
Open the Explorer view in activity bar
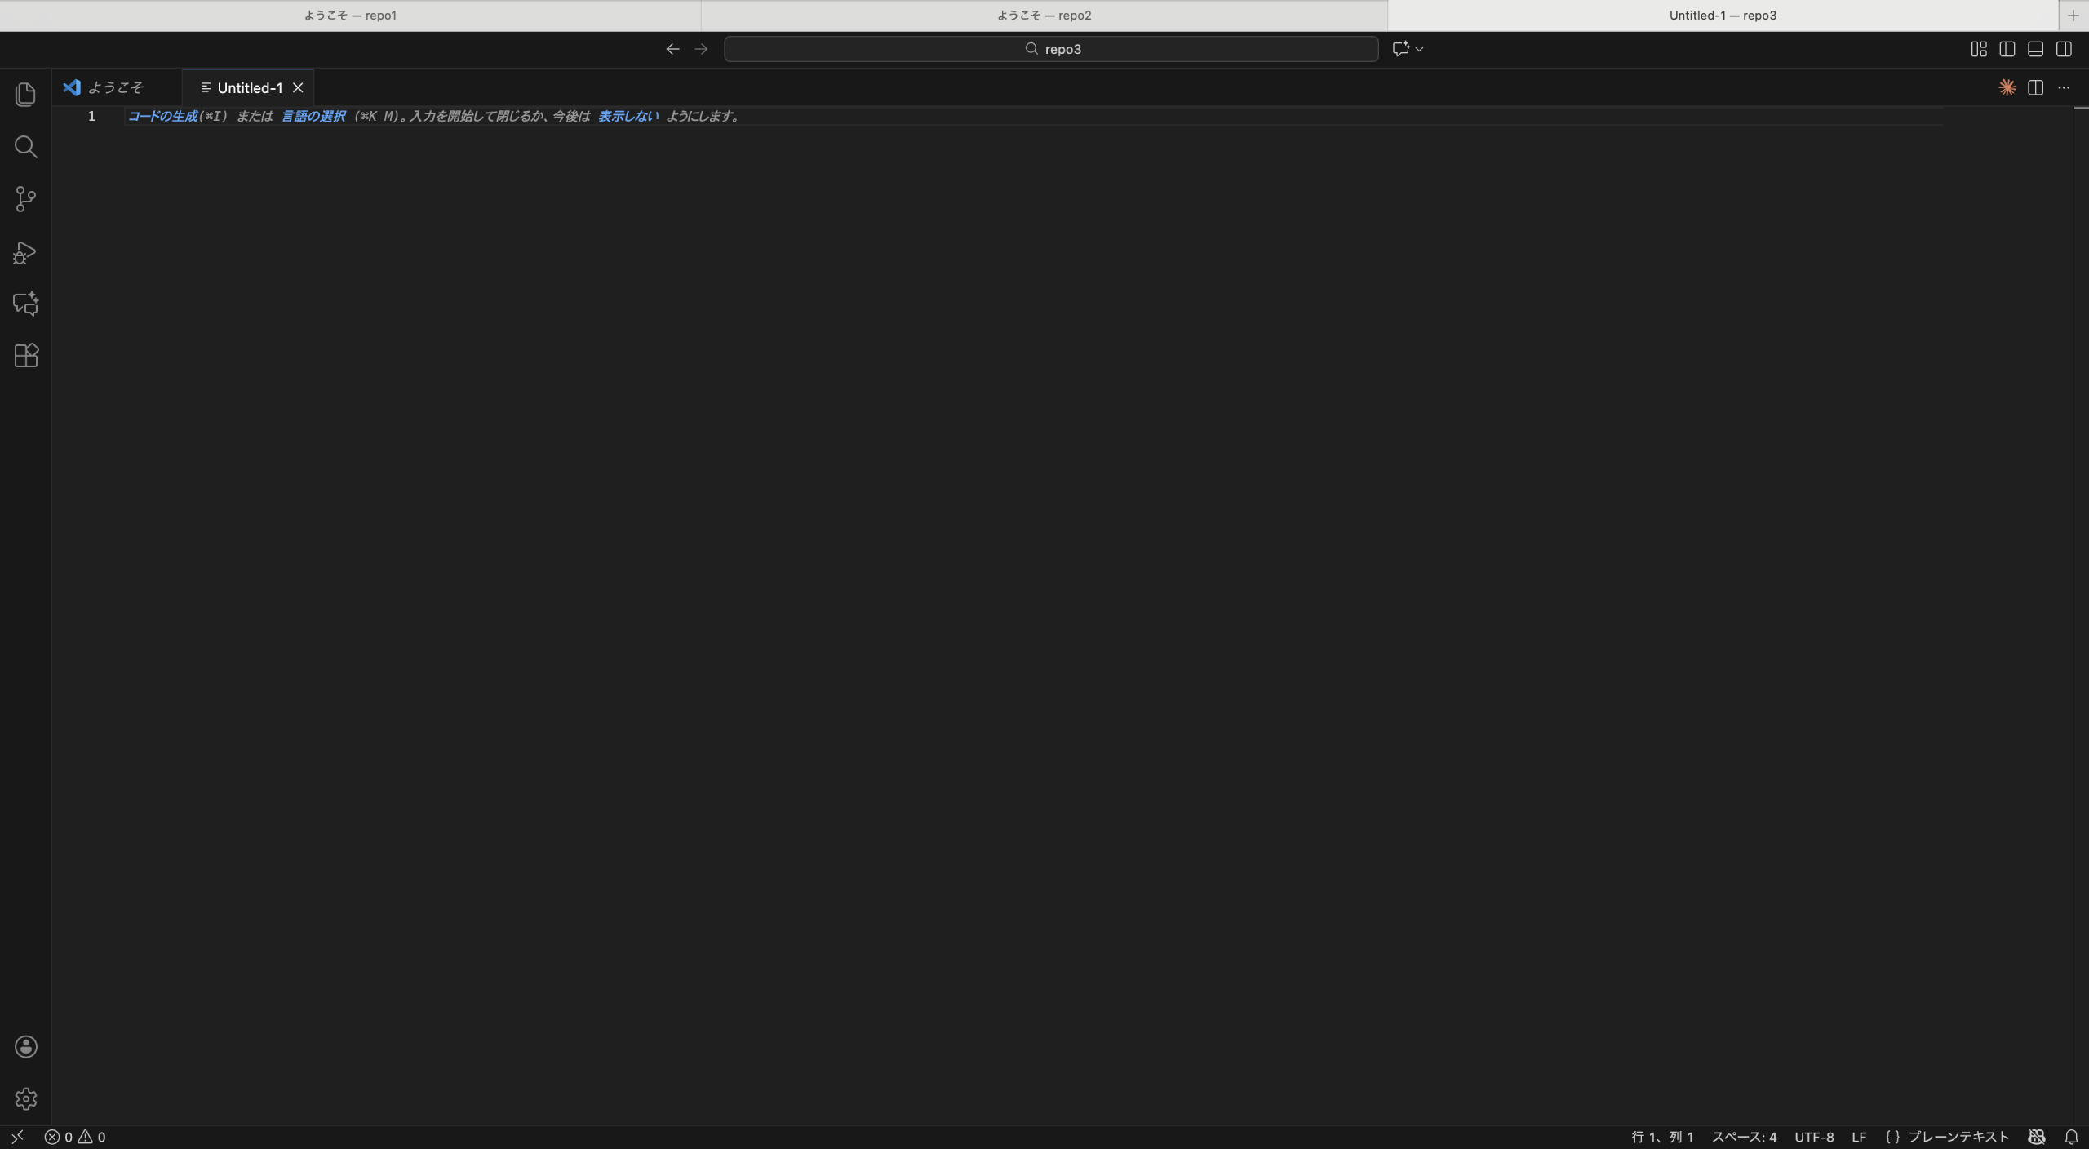pyautogui.click(x=25, y=95)
